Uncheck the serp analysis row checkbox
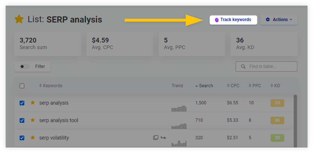 (22, 103)
